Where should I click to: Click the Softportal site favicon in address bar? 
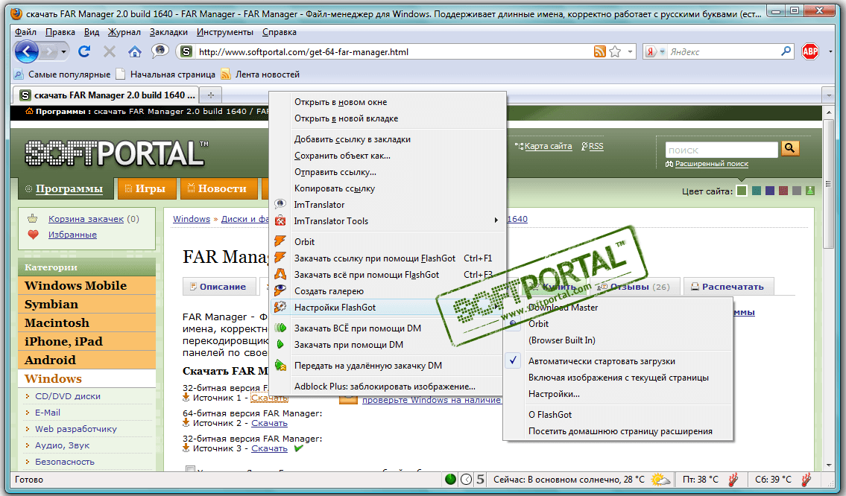tap(186, 51)
